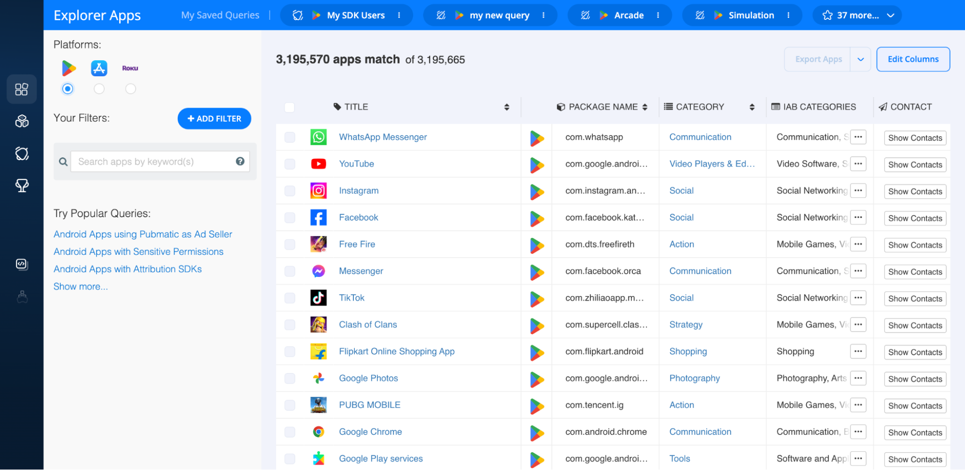Click the cubes icon in left sidebar
The image size is (965, 470).
click(x=22, y=121)
